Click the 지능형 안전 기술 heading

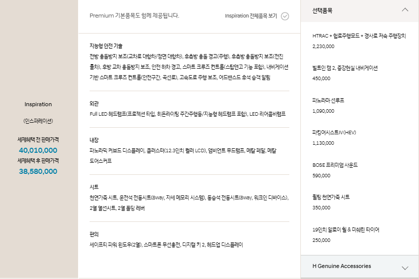[106, 46]
